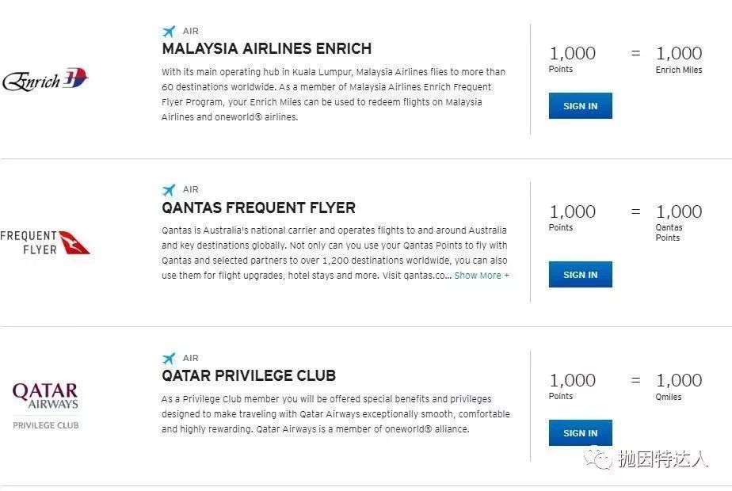Open the Malaysia Airlines Enrich heading
This screenshot has height=491, width=732.
click(x=266, y=48)
